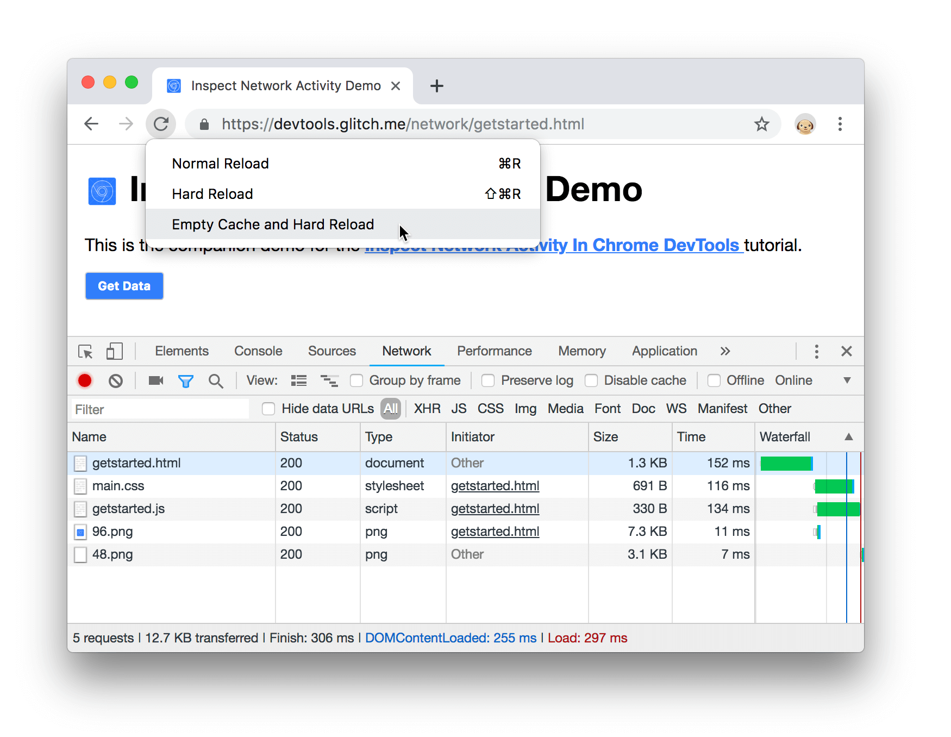Click the 96.png file icon
Viewport: 951px width, 737px height.
click(80, 532)
